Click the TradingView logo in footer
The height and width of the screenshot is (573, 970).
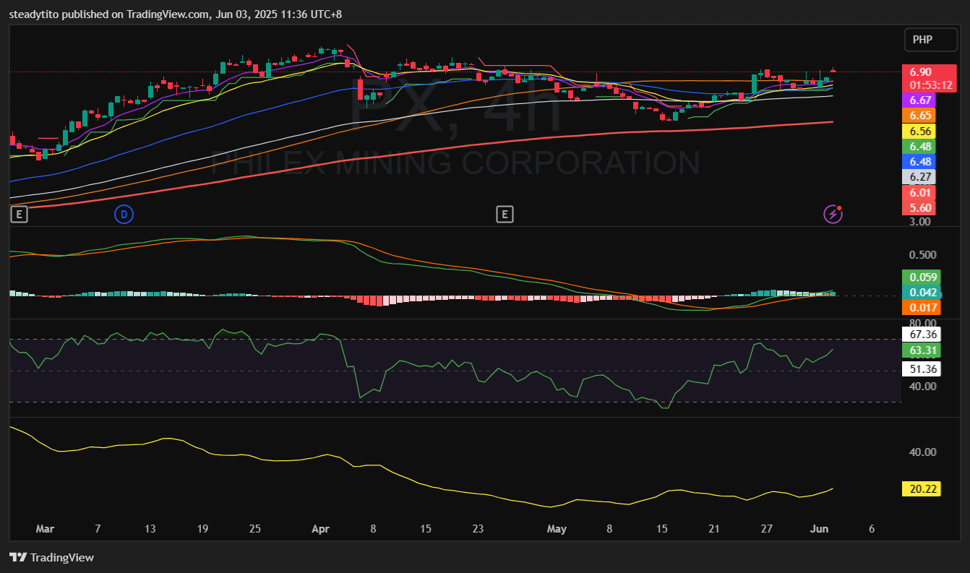(51, 557)
